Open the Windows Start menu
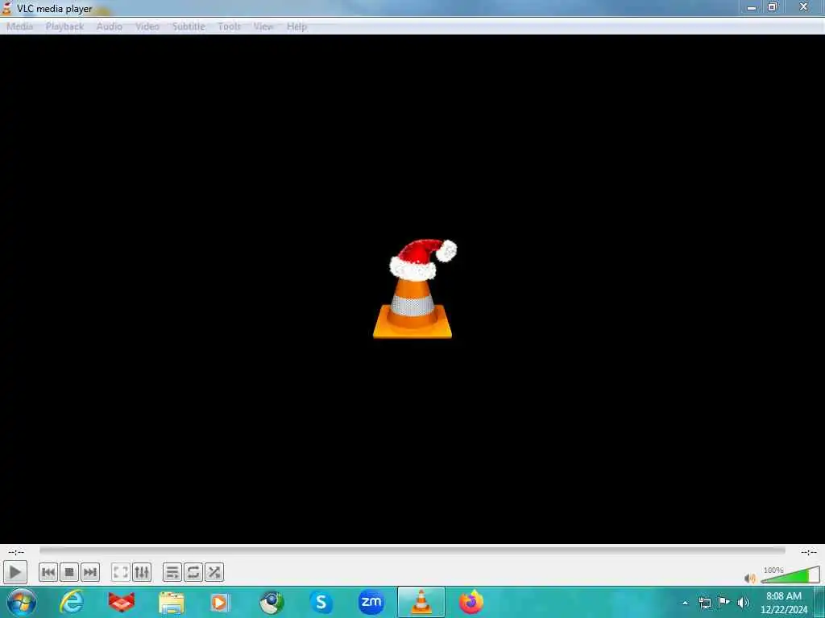Viewport: 825px width, 618px height. point(21,602)
